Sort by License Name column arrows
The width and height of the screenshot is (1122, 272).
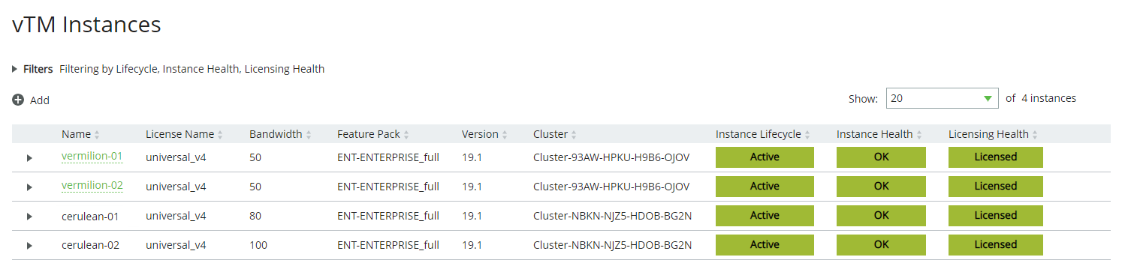pos(220,135)
